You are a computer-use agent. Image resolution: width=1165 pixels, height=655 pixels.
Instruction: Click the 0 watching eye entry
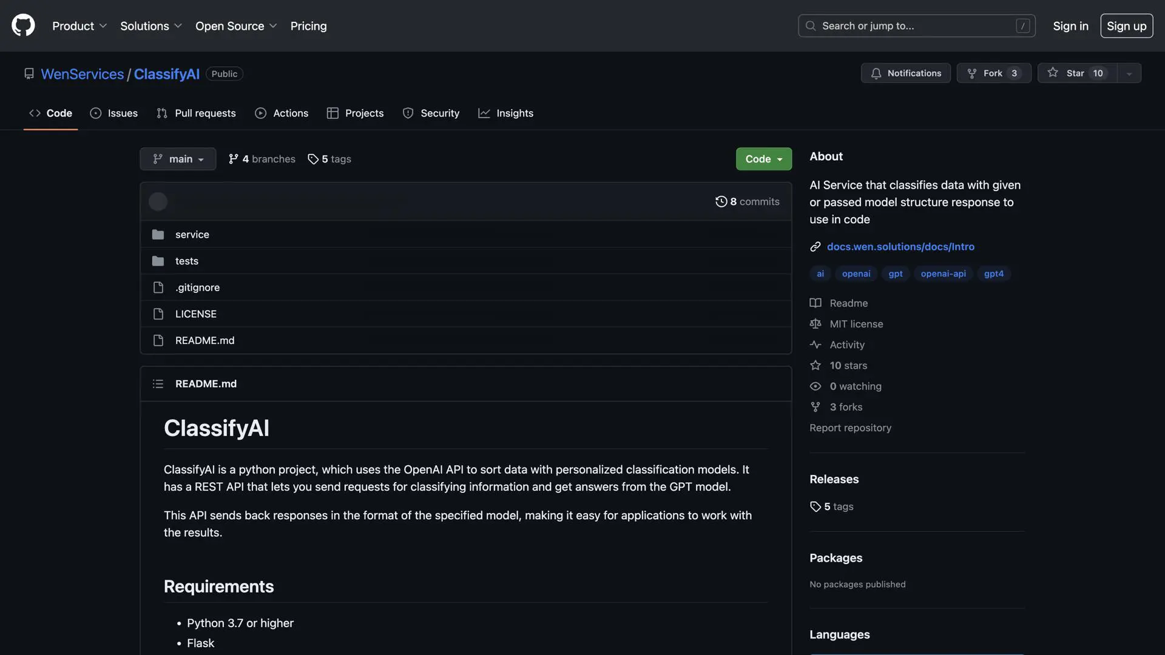coord(855,386)
